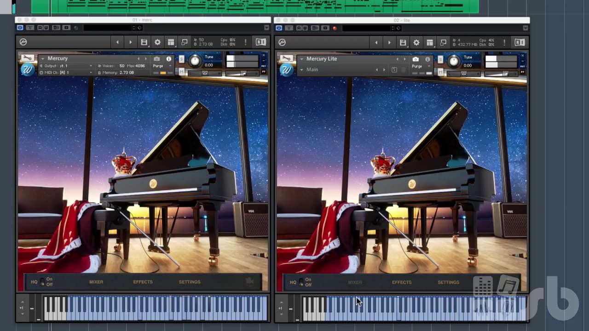589x331 pixels.
Task: Click the camera snapshot icon in Mercury Lite header
Action: tap(416, 59)
